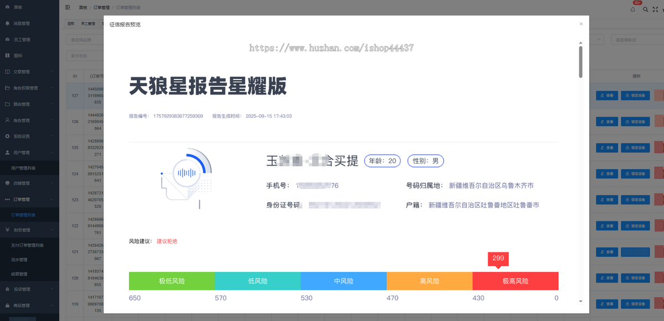The width and height of the screenshot is (664, 321).
Task: Click the 商品管理 sidebar icon
Action: tap(7, 305)
